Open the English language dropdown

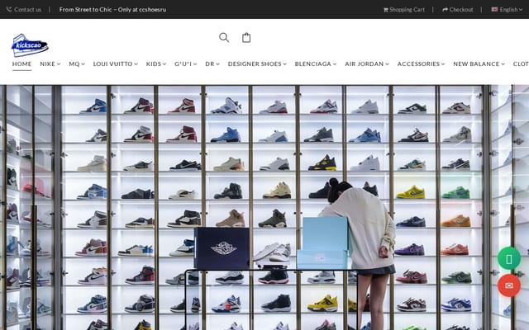511,10
